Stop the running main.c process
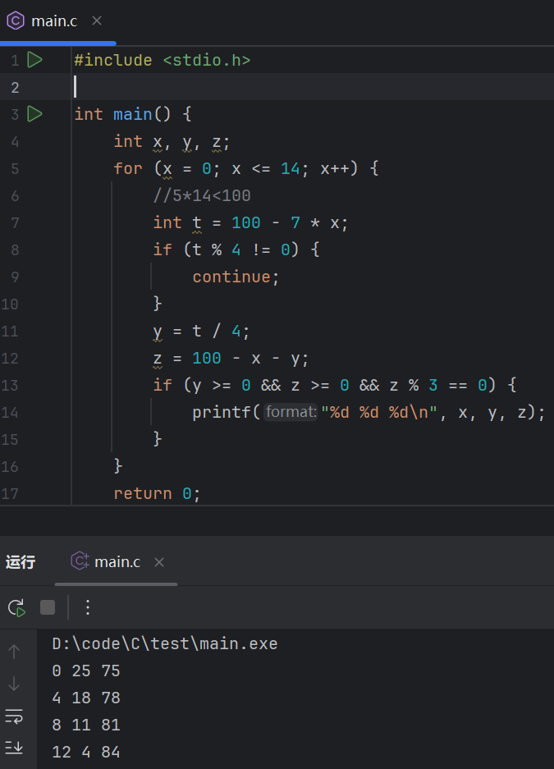Image resolution: width=554 pixels, height=769 pixels. pos(48,607)
